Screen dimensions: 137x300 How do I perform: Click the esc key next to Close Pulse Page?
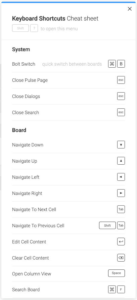121,80
